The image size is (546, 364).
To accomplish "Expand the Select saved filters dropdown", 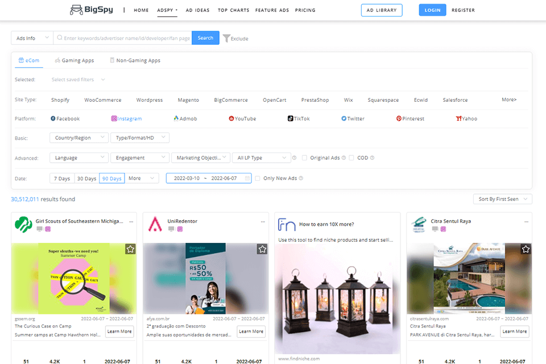I will pyautogui.click(x=78, y=80).
